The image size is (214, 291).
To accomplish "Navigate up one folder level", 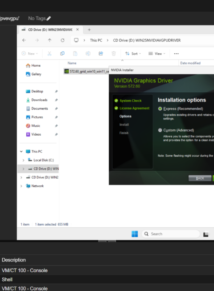I will click(x=49, y=40).
